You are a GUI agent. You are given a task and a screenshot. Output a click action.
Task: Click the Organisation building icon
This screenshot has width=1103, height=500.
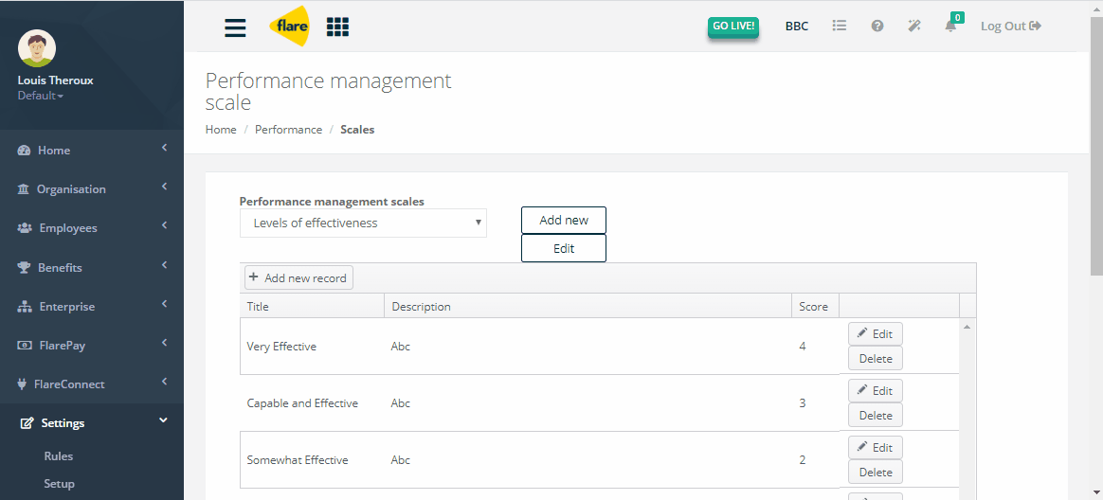tap(23, 189)
